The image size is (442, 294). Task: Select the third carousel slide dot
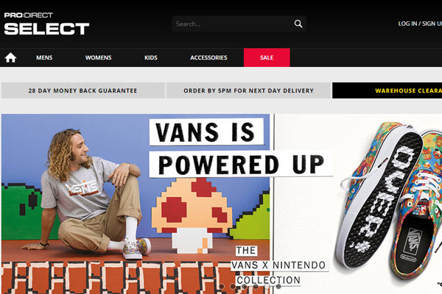click(245, 286)
